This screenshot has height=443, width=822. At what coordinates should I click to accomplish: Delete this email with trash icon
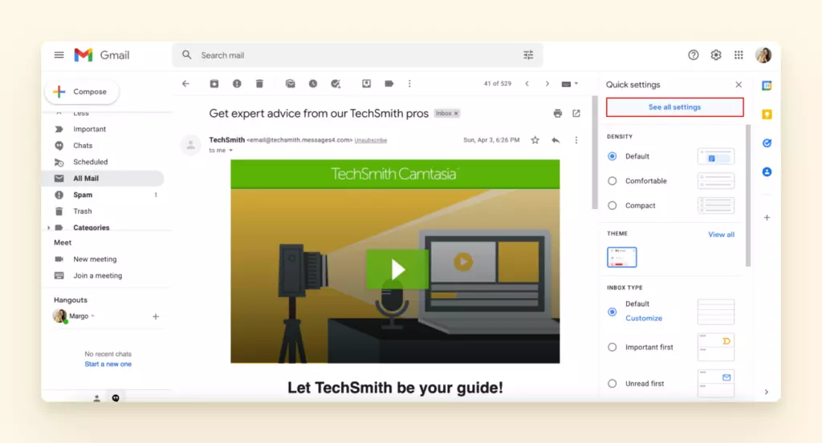259,83
